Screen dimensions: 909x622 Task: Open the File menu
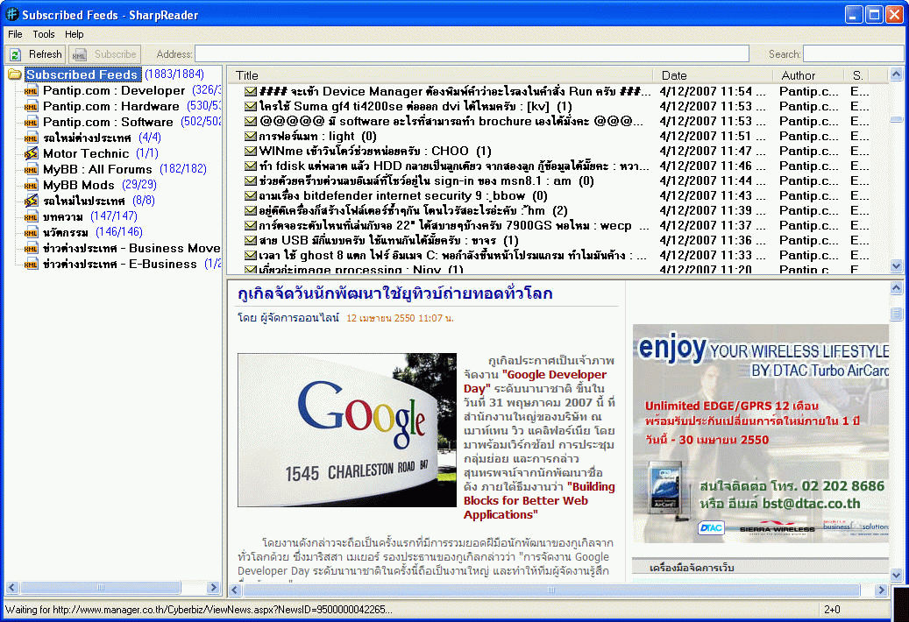click(x=15, y=34)
